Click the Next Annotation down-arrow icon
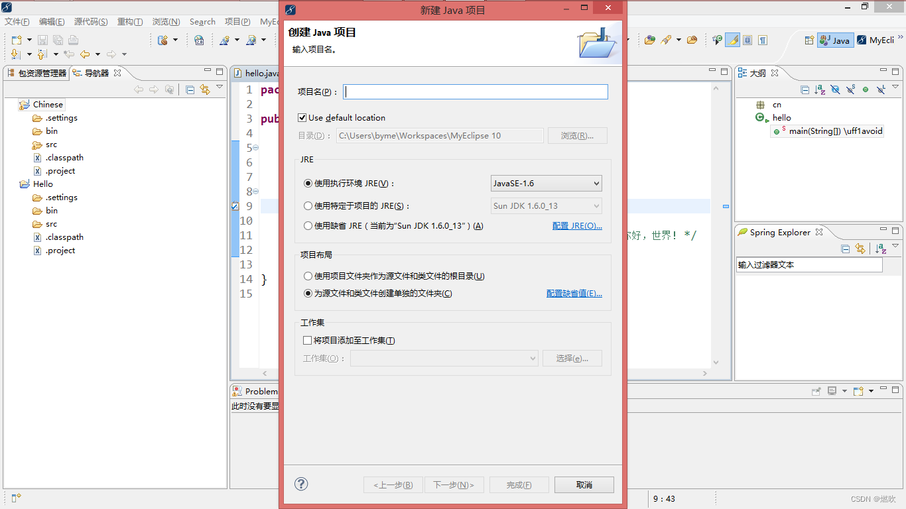 pos(16,54)
